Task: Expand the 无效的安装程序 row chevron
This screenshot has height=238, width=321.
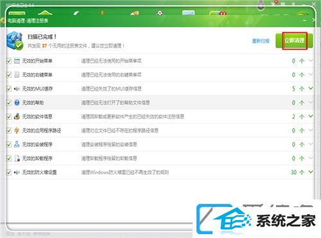Action: click(x=311, y=144)
